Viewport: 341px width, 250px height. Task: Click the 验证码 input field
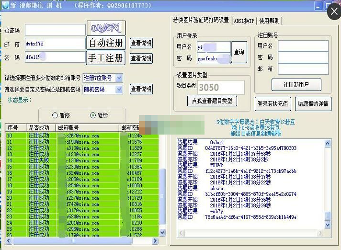point(55,30)
